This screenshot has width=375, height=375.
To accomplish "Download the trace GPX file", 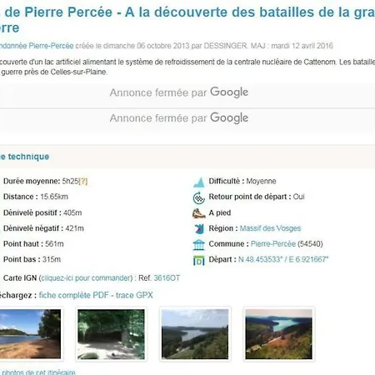I will point(134,295).
